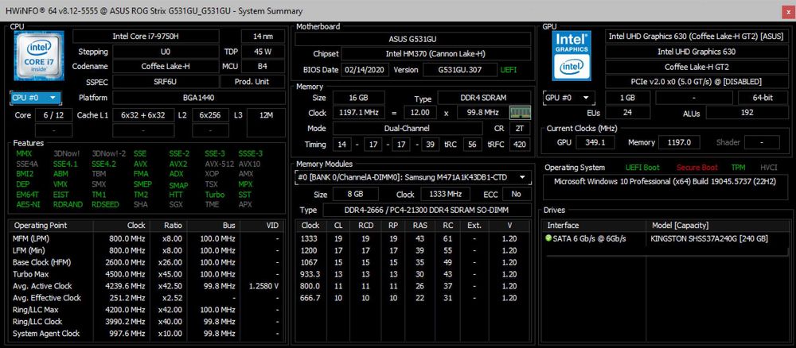Viewport: 796px width, 348px height.
Task: Click the Interface column header in Drives
Action: pyautogui.click(x=594, y=226)
